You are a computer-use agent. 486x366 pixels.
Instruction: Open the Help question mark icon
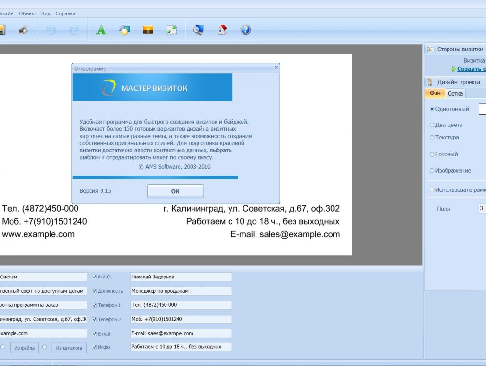point(245,30)
